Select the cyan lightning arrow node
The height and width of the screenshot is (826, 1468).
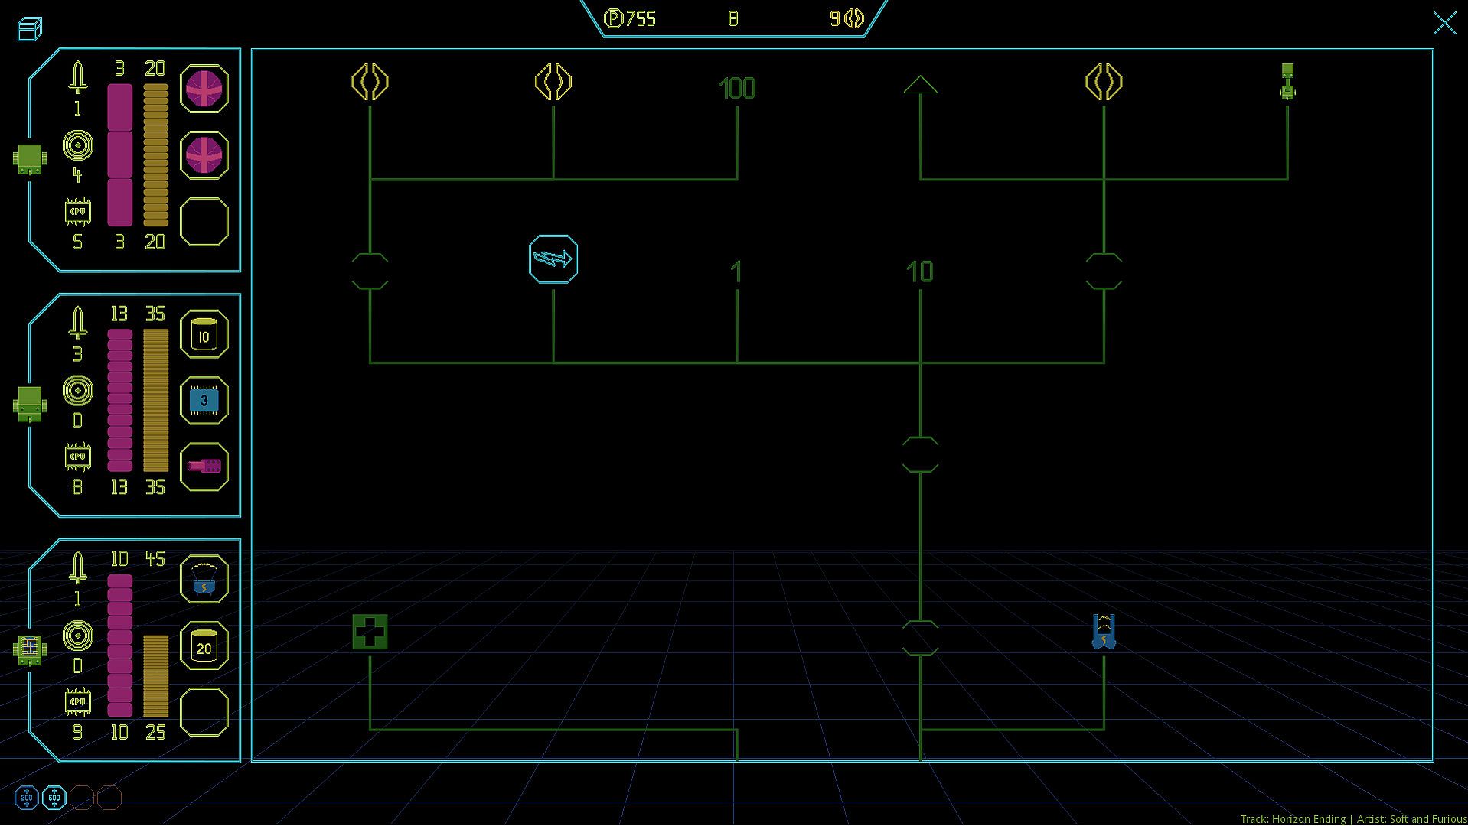point(553,259)
